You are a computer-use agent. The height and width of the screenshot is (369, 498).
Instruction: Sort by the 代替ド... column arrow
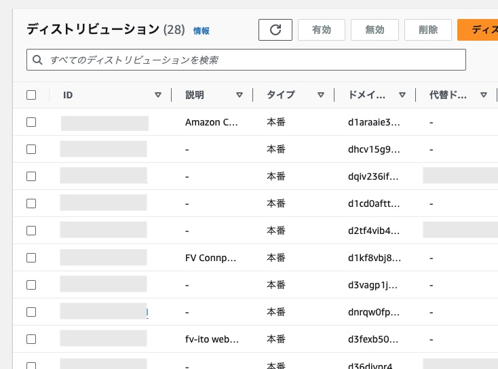pos(484,95)
